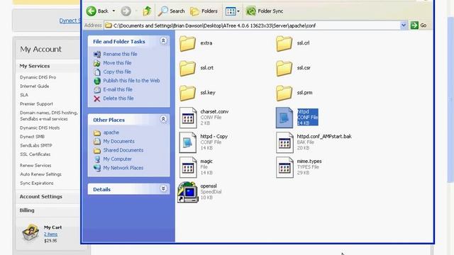Click the green Go button
454x255 pixels.
419,25
